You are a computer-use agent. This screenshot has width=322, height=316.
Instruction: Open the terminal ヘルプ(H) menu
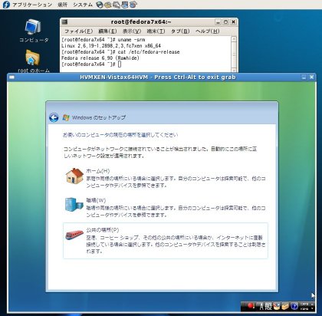pyautogui.click(x=207, y=31)
